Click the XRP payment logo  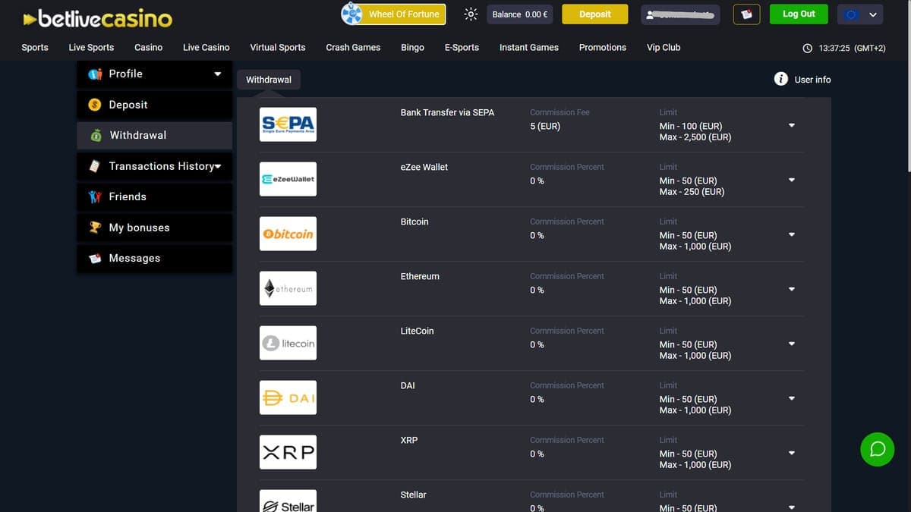point(288,452)
